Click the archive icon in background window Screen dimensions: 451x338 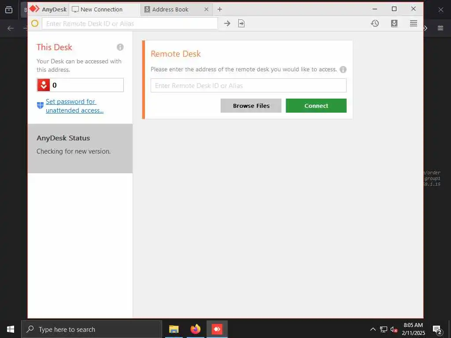coord(9,10)
